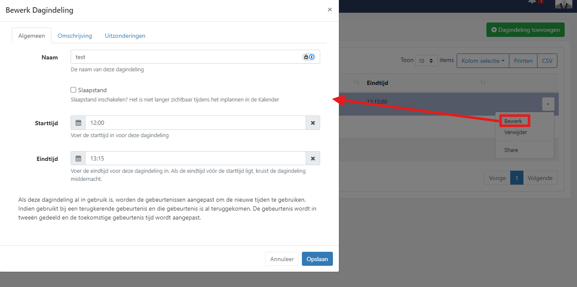The height and width of the screenshot is (287, 577).
Task: Open the notification bell in the top bar
Action: click(532, 2)
